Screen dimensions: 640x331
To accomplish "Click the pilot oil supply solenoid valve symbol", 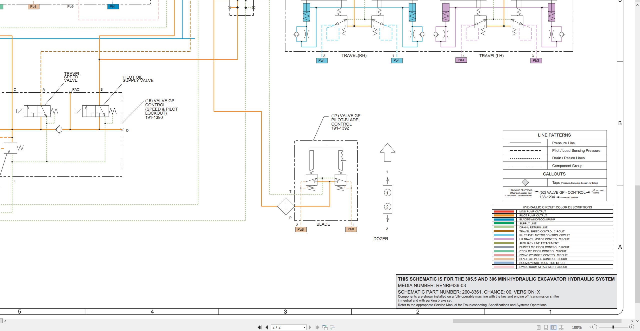I will (x=95, y=111).
